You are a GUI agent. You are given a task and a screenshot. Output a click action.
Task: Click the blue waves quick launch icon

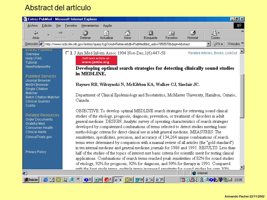pyautogui.click(x=71, y=180)
